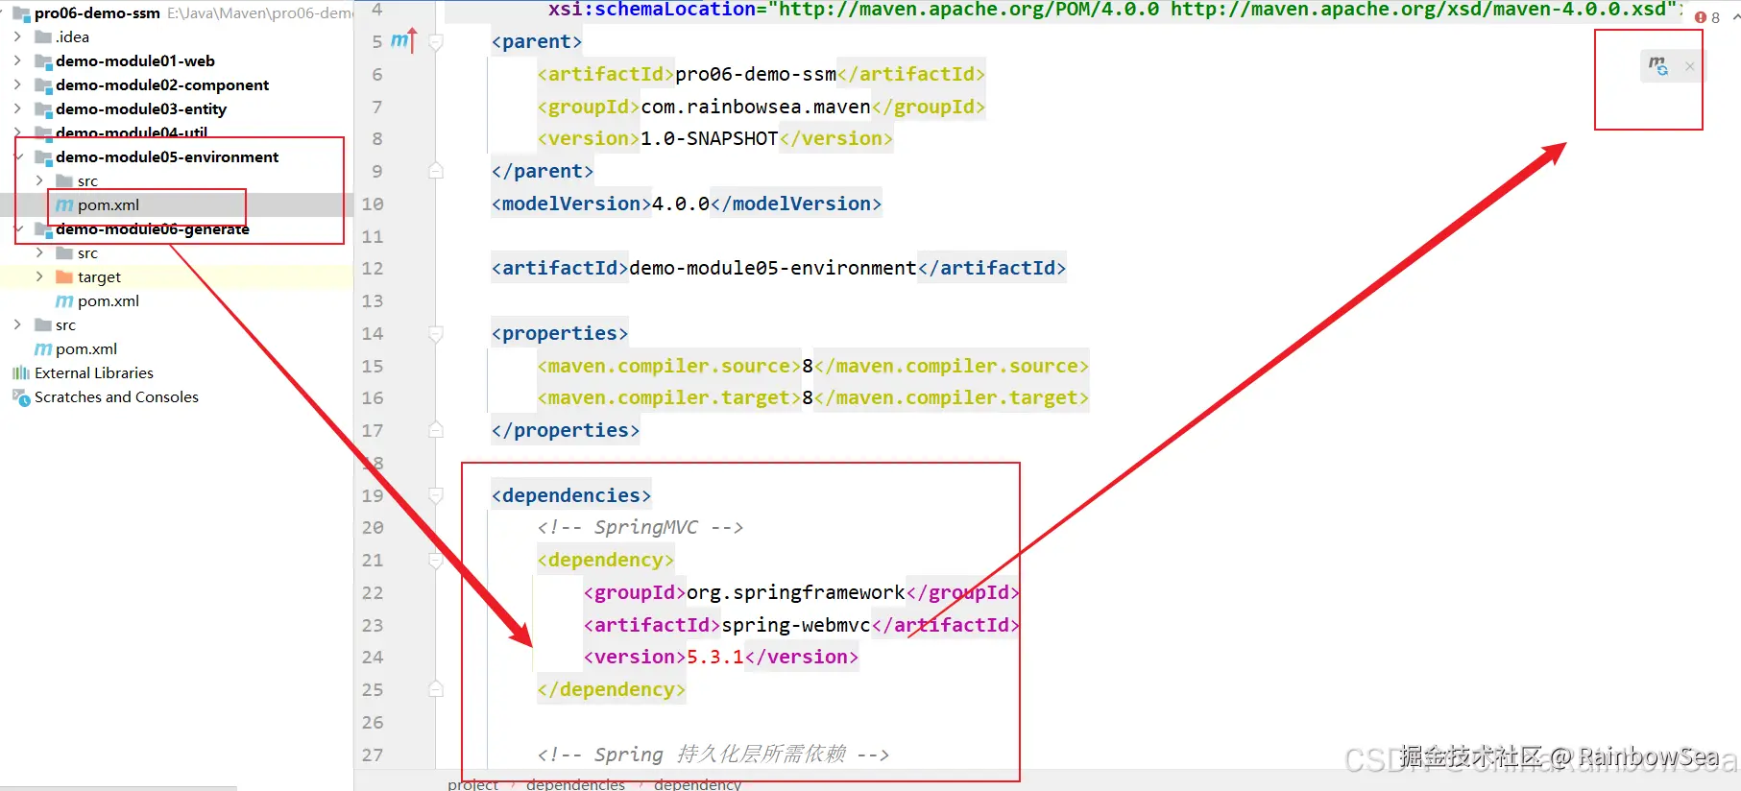Click the dependency breadcrumb at bottom

pos(697,784)
